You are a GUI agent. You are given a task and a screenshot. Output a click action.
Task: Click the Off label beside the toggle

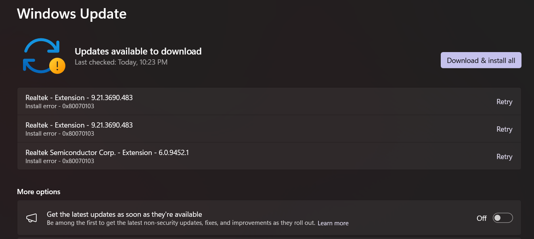pos(482,218)
